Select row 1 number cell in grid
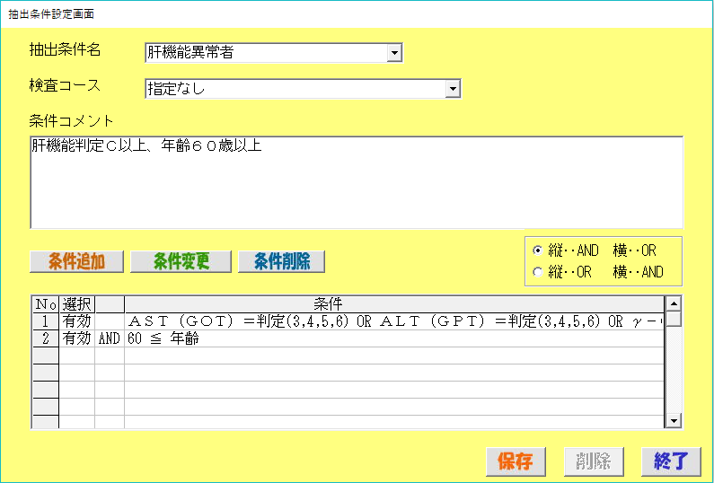 click(x=45, y=321)
